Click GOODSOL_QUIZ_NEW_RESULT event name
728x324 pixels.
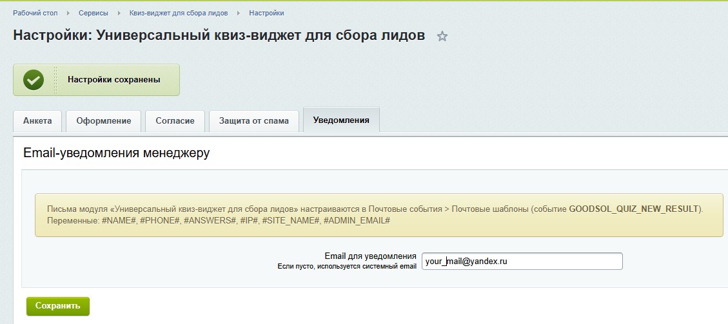coord(633,209)
